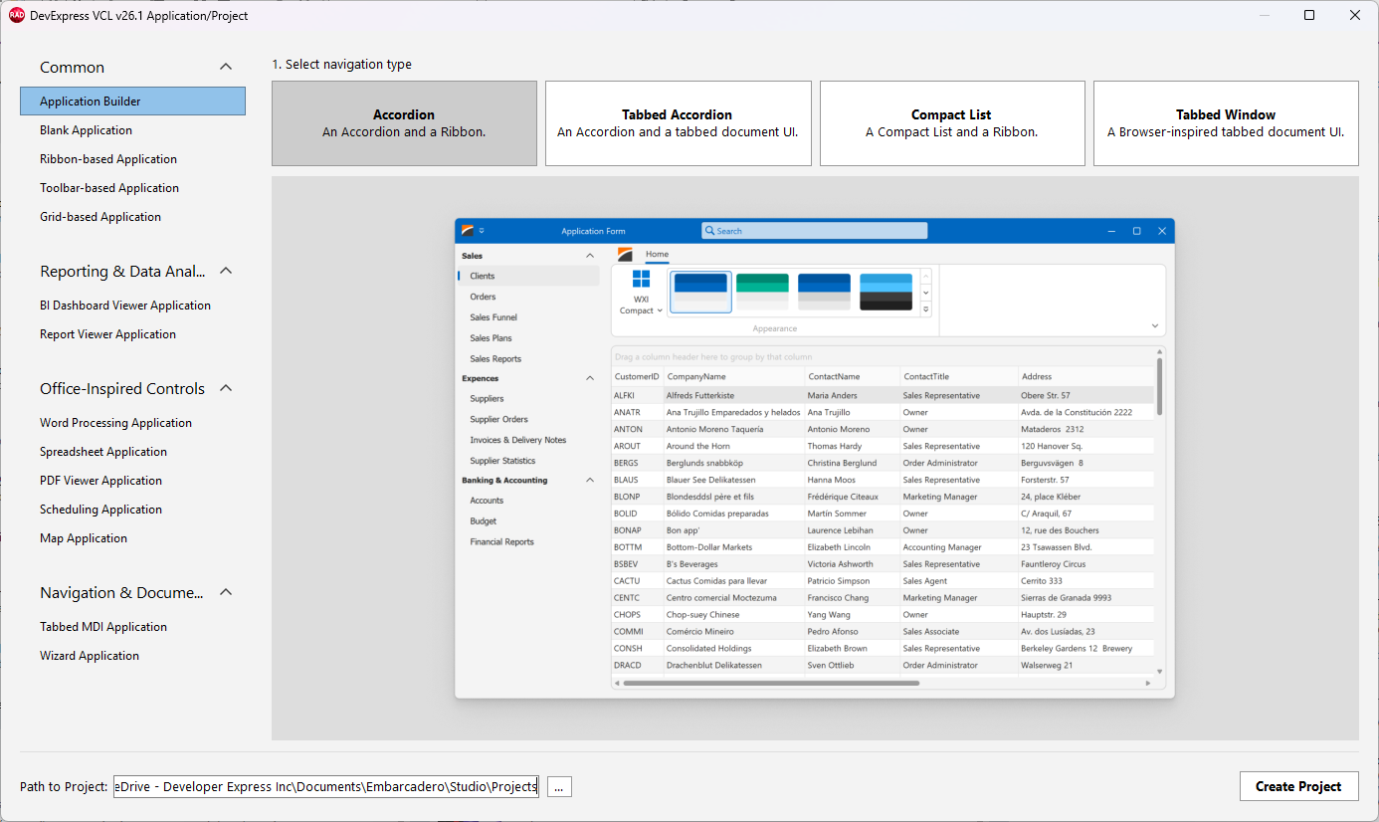Pick the green skin swatch
The image size is (1379, 822).
pyautogui.click(x=762, y=292)
